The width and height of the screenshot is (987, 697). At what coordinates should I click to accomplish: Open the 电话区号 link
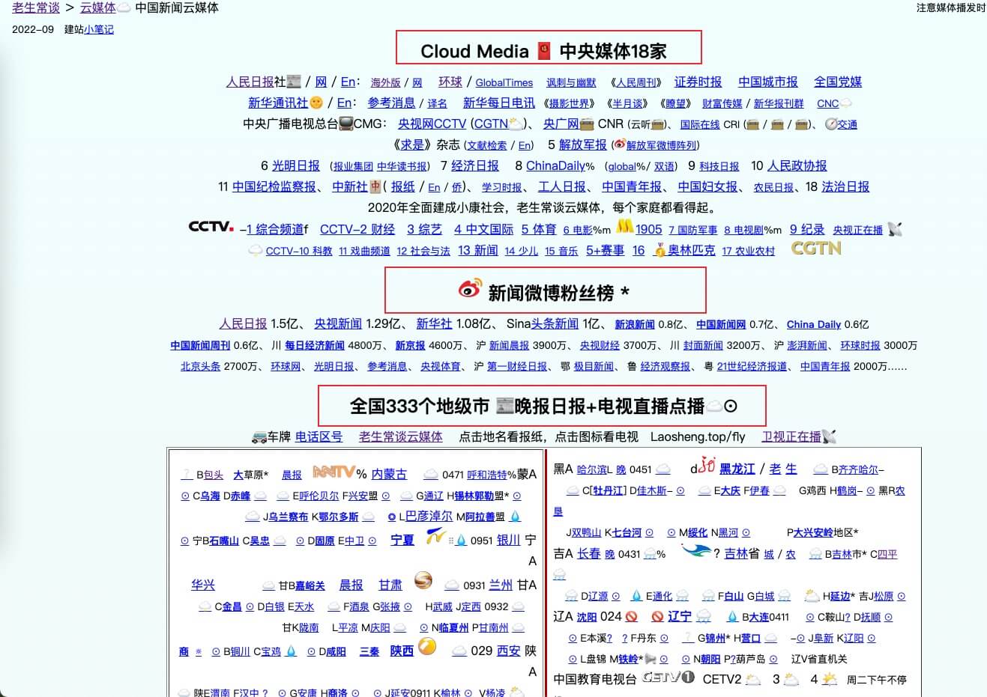[319, 436]
